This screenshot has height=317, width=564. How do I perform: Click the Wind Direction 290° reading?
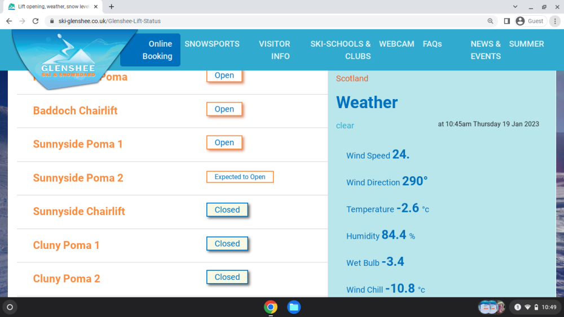(x=387, y=181)
